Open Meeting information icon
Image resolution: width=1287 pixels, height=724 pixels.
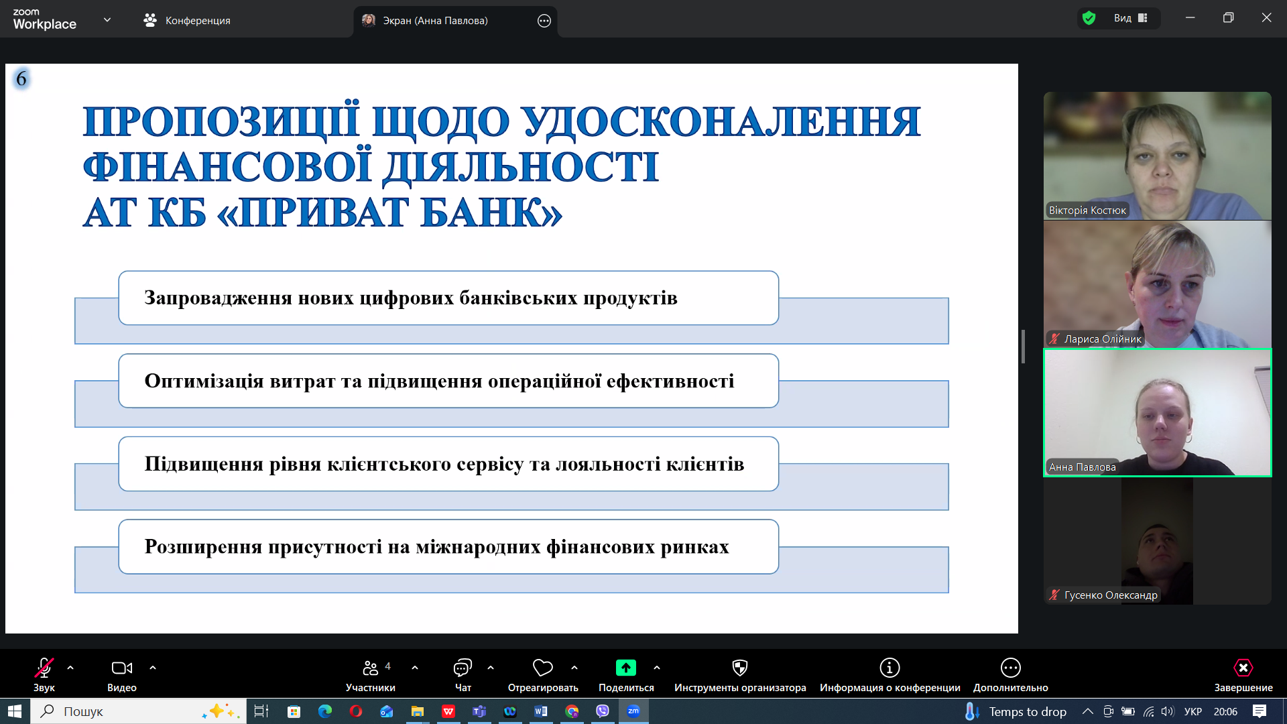pos(890,668)
